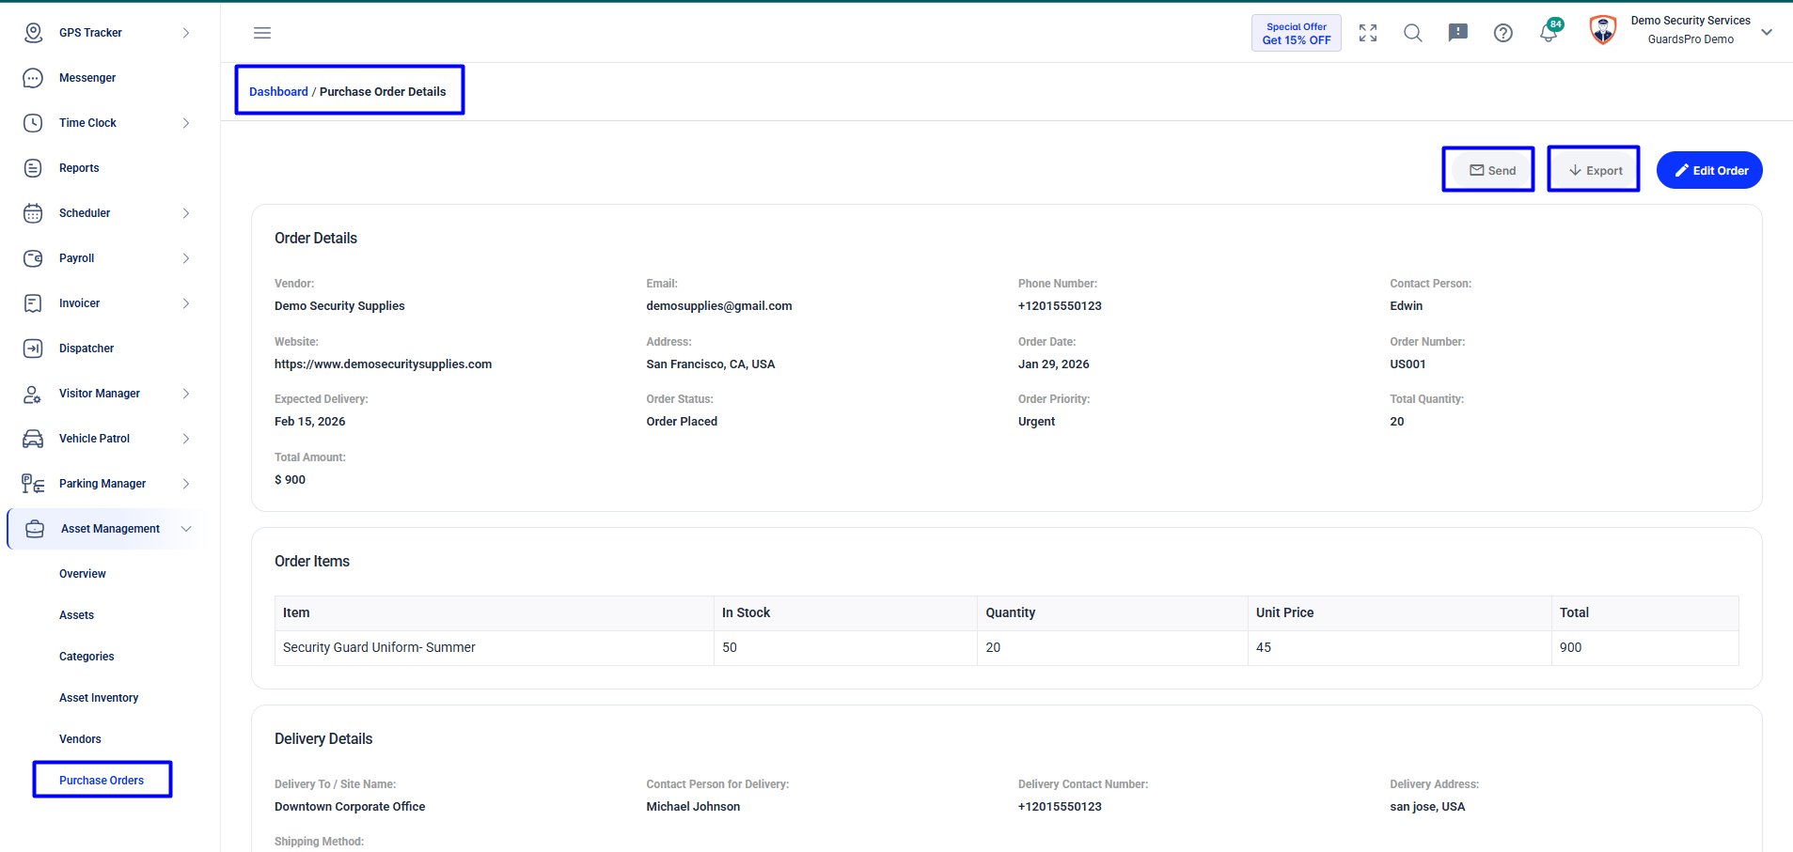Click order status Order Placed
This screenshot has width=1793, height=852.
682,422
